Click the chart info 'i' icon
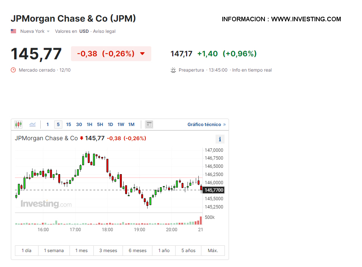The width and height of the screenshot is (362, 267). pyautogui.click(x=220, y=139)
